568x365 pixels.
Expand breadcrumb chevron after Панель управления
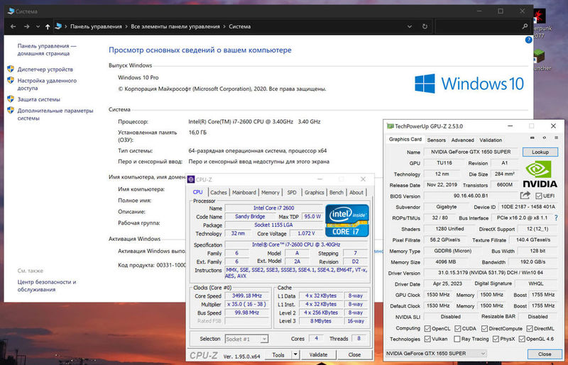coord(126,26)
